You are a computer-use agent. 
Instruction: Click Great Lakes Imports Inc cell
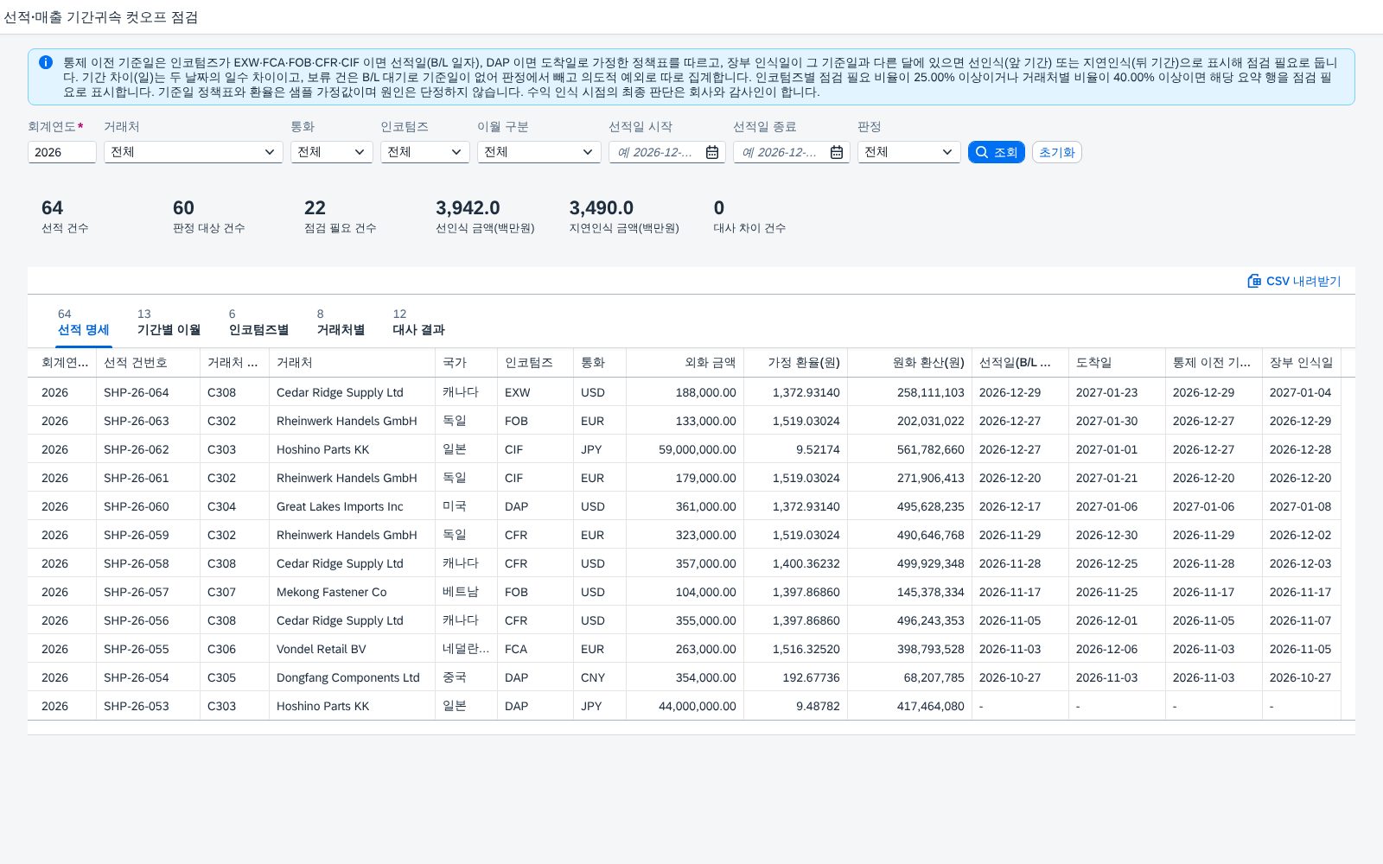(x=340, y=506)
